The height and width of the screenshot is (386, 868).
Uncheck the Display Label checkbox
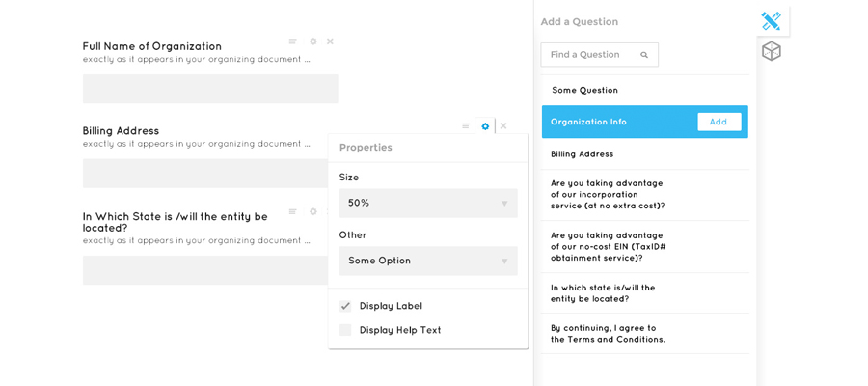pyautogui.click(x=345, y=306)
